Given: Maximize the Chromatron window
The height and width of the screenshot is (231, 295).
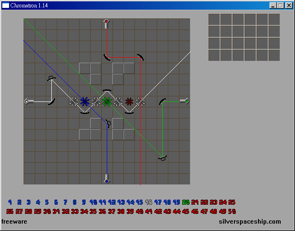Looking at the screenshot, I should click(281, 6).
